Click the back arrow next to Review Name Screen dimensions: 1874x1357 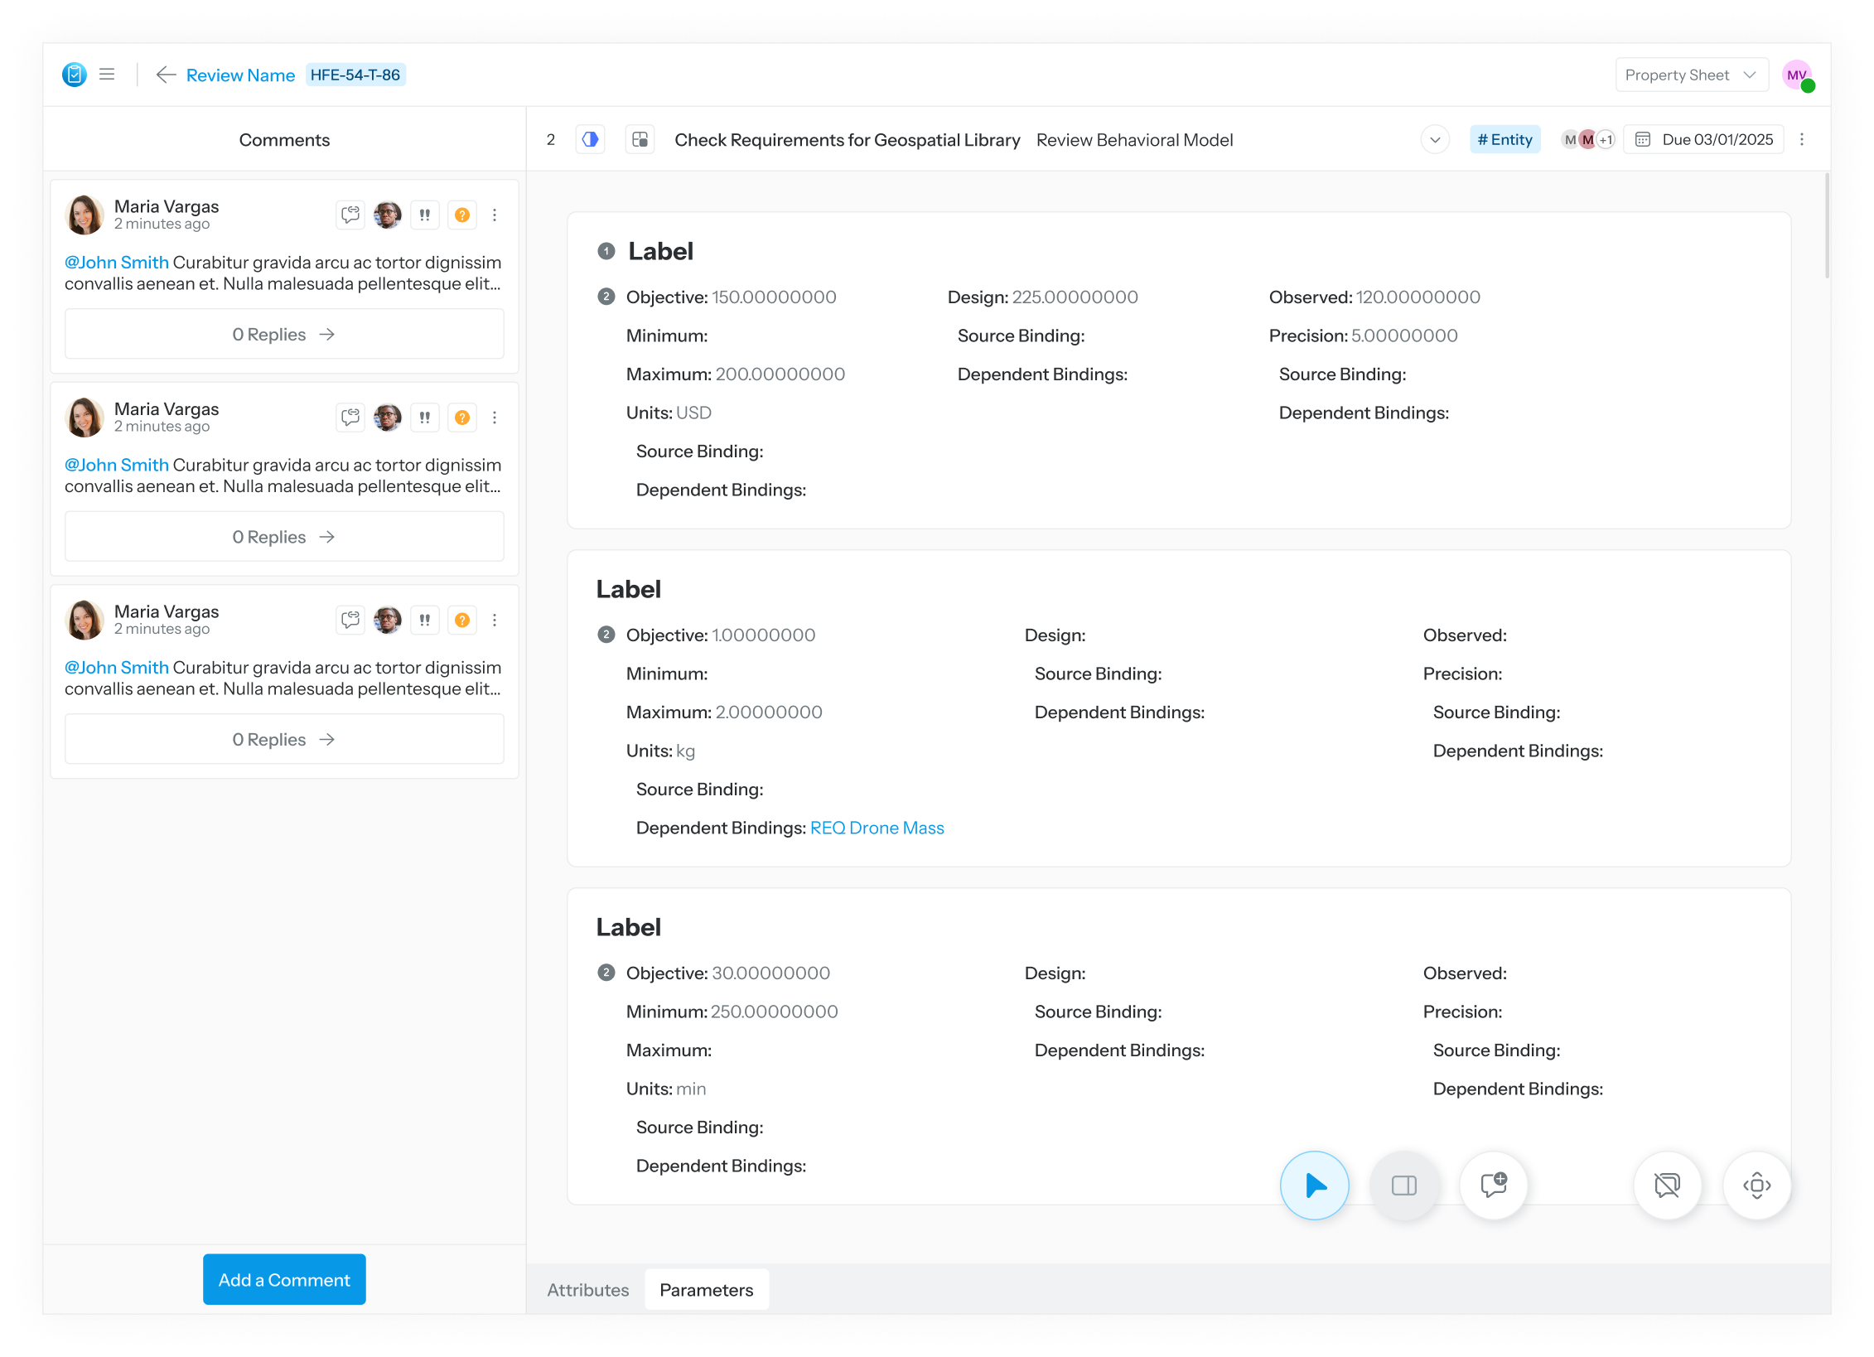(166, 75)
